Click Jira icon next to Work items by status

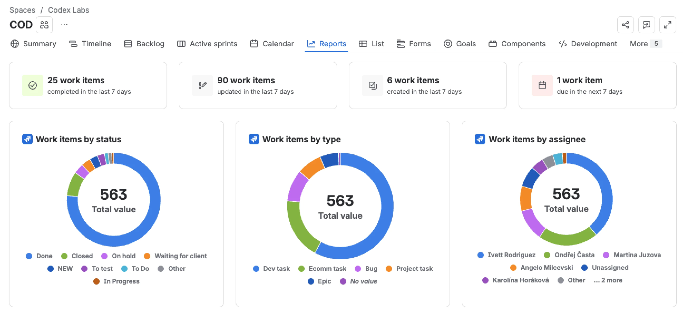pos(27,139)
